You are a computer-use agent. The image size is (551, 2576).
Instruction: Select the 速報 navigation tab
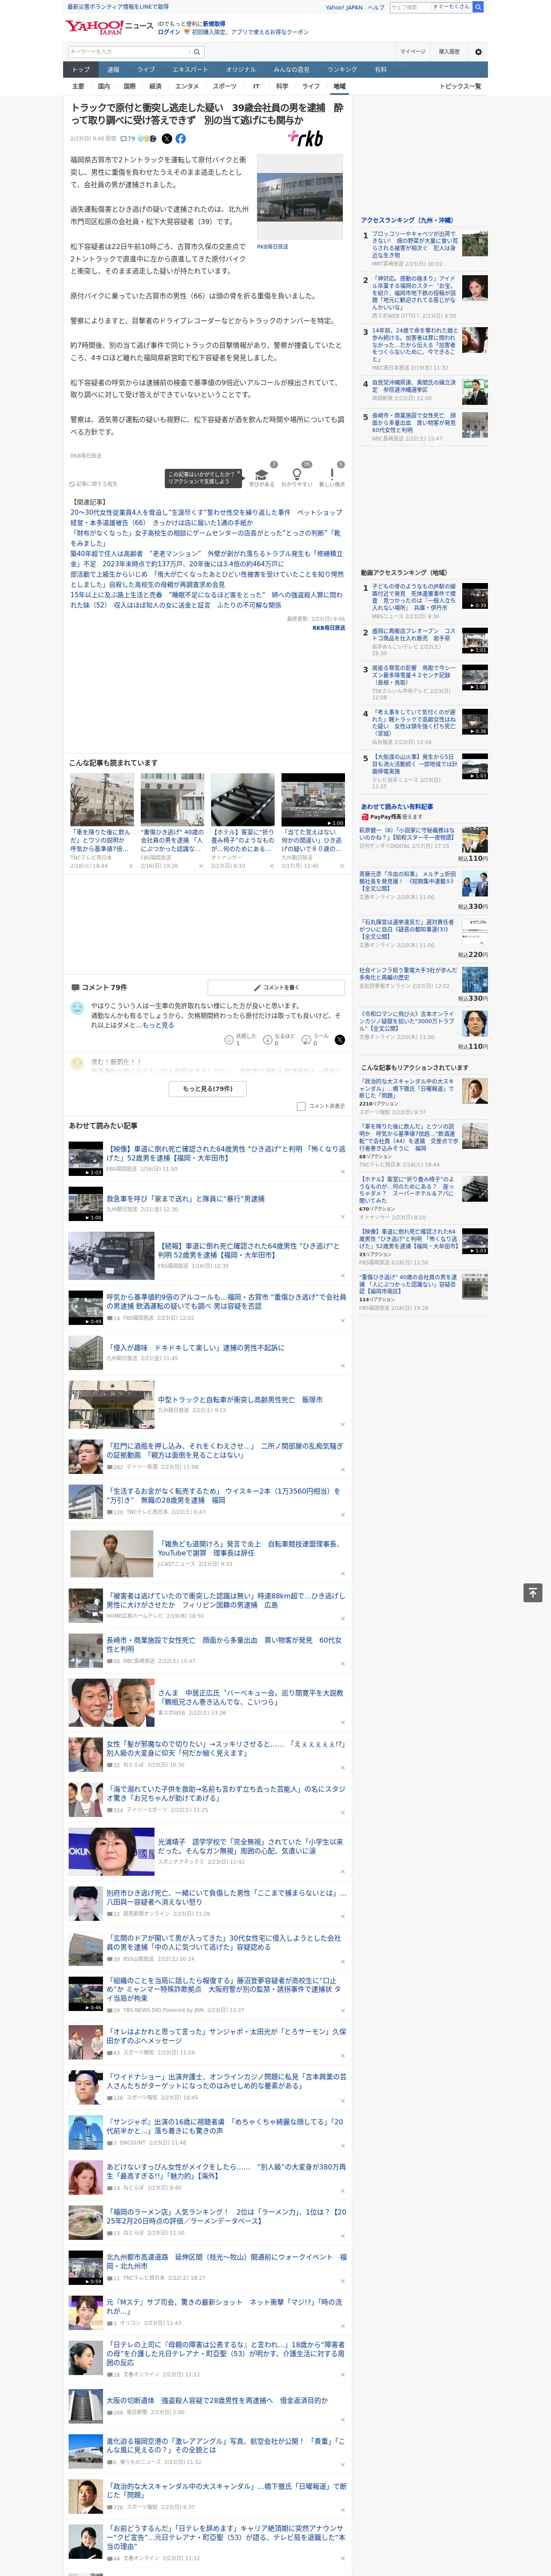pyautogui.click(x=113, y=69)
